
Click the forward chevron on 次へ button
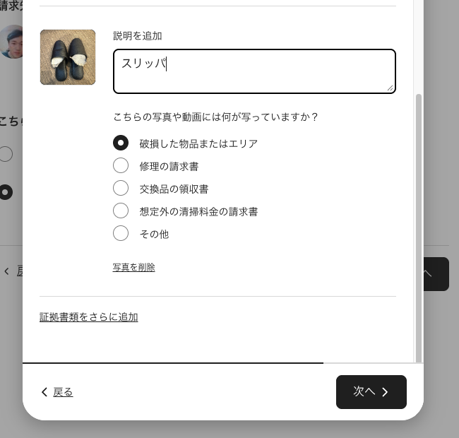pyautogui.click(x=385, y=392)
